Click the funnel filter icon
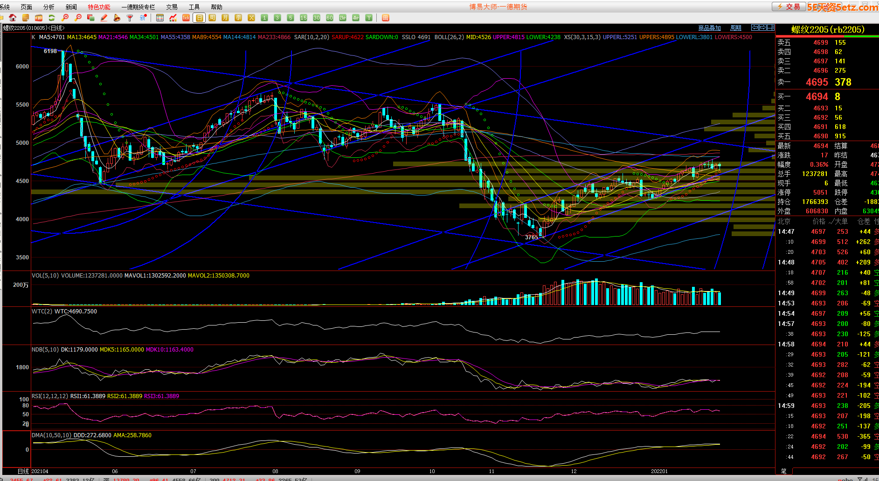 tap(130, 18)
